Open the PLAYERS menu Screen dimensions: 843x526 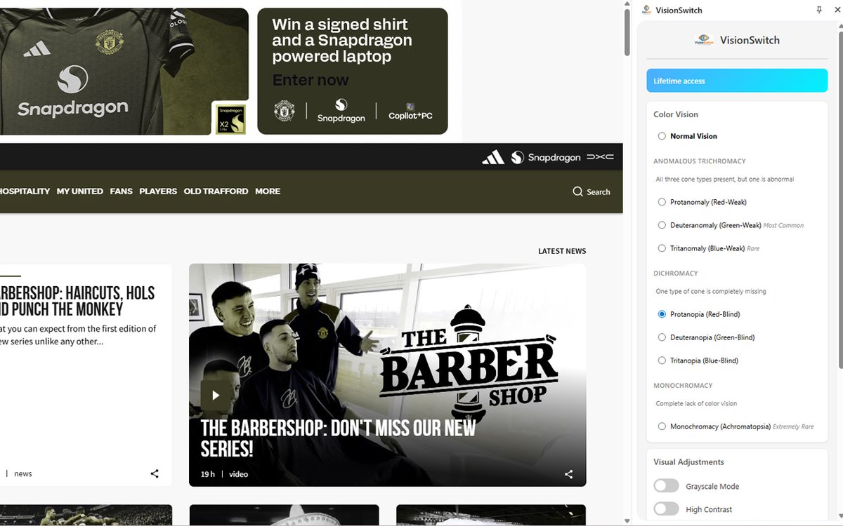[158, 191]
